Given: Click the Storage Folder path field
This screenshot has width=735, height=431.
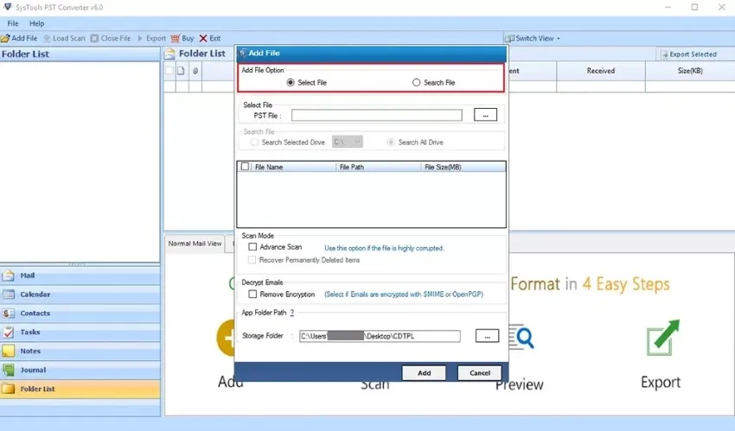Looking at the screenshot, I should (380, 336).
